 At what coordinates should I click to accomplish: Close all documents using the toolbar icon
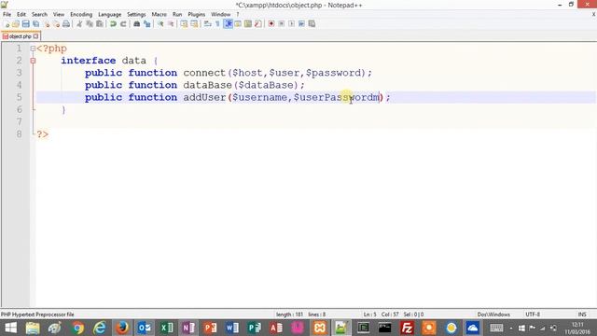(56, 24)
